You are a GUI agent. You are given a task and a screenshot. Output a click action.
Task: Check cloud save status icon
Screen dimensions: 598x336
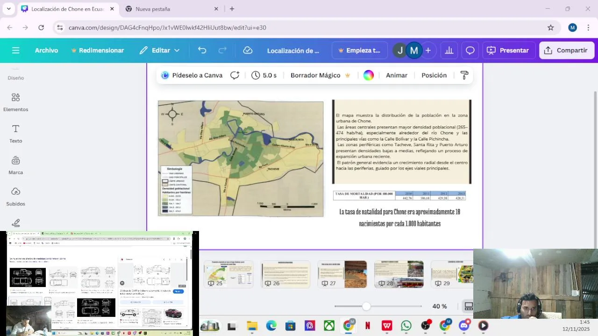(x=248, y=50)
